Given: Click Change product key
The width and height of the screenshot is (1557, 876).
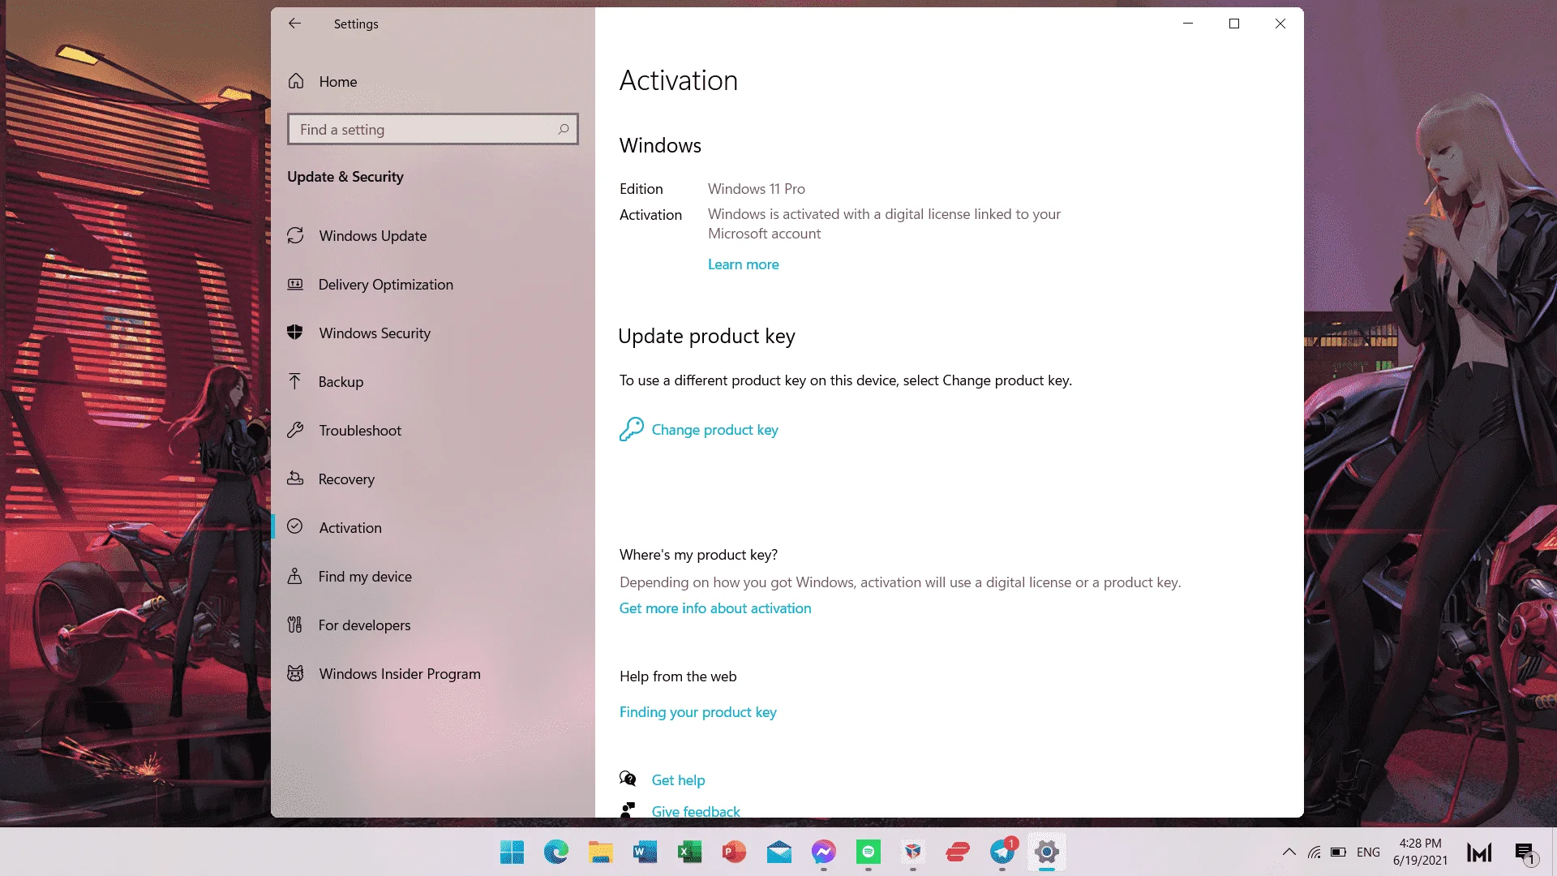Looking at the screenshot, I should point(714,430).
